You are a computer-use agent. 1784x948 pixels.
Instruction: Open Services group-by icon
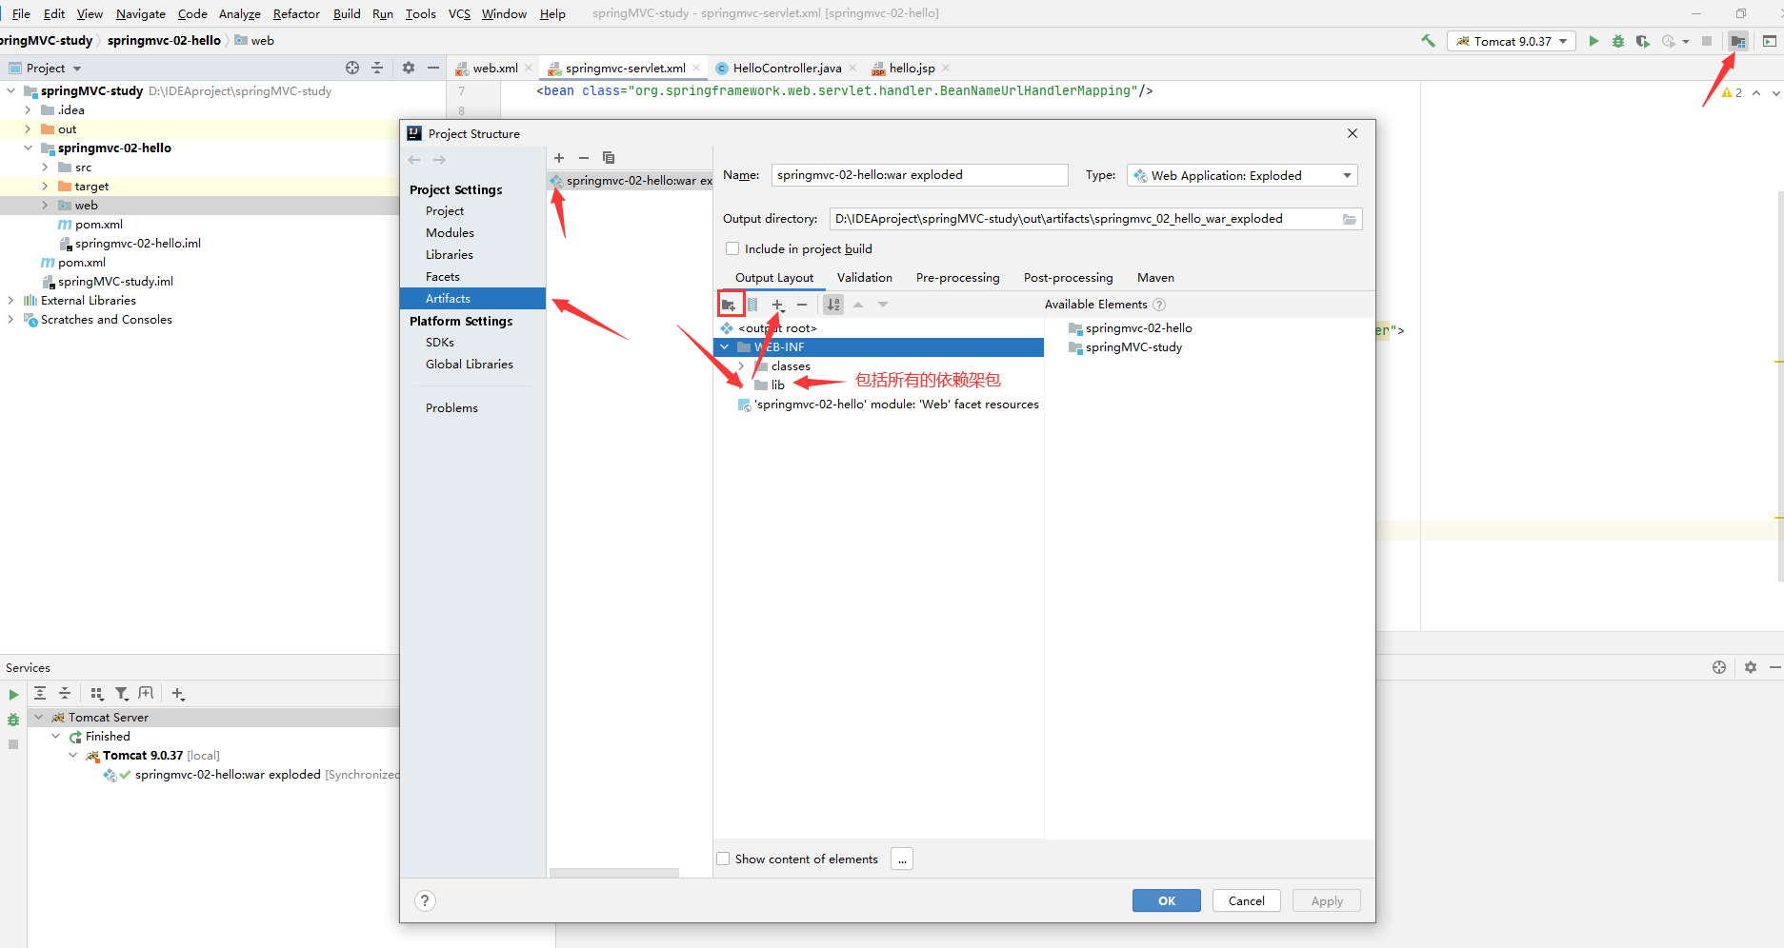(x=97, y=694)
